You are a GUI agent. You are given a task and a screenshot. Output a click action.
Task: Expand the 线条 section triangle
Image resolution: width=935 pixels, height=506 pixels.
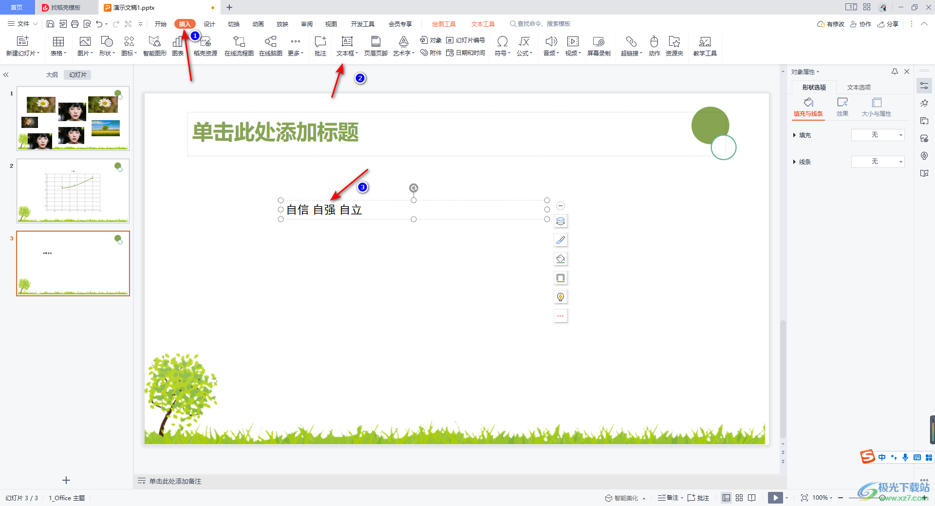[x=794, y=162]
